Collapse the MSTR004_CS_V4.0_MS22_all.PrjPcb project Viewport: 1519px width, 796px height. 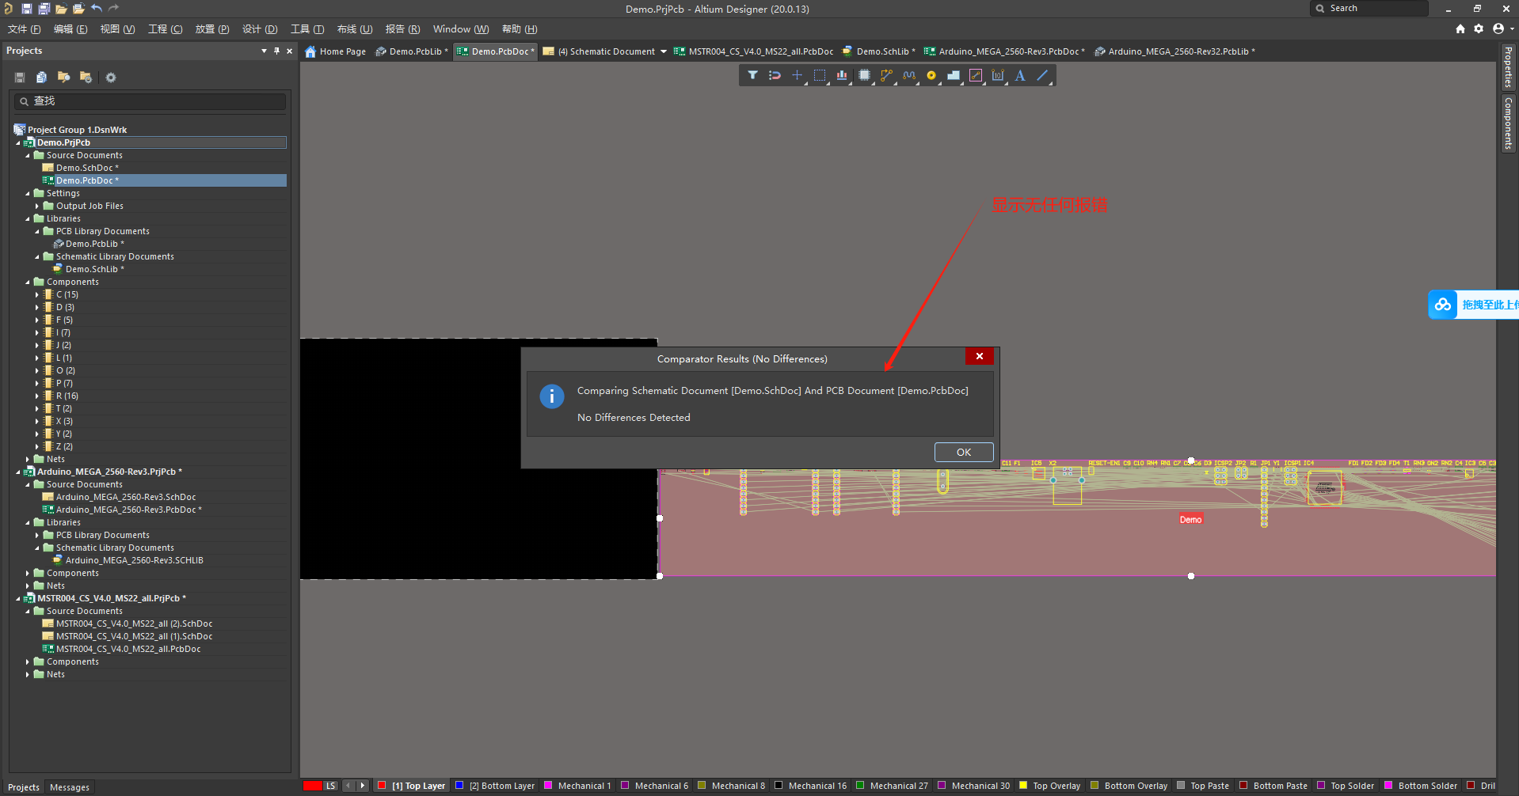18,598
